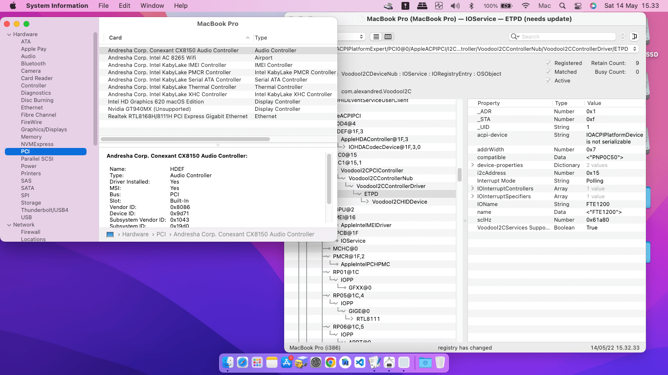Open the Mac input menu in menu bar
This screenshot has height=375, width=668.
coord(544,6)
